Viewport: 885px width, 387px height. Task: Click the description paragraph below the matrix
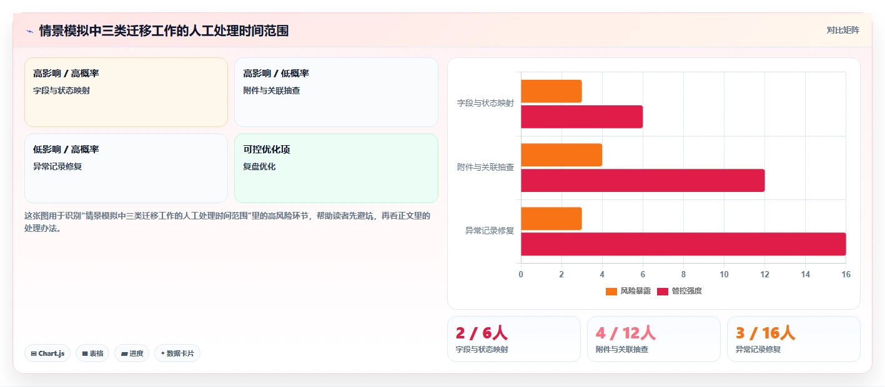pyautogui.click(x=227, y=222)
